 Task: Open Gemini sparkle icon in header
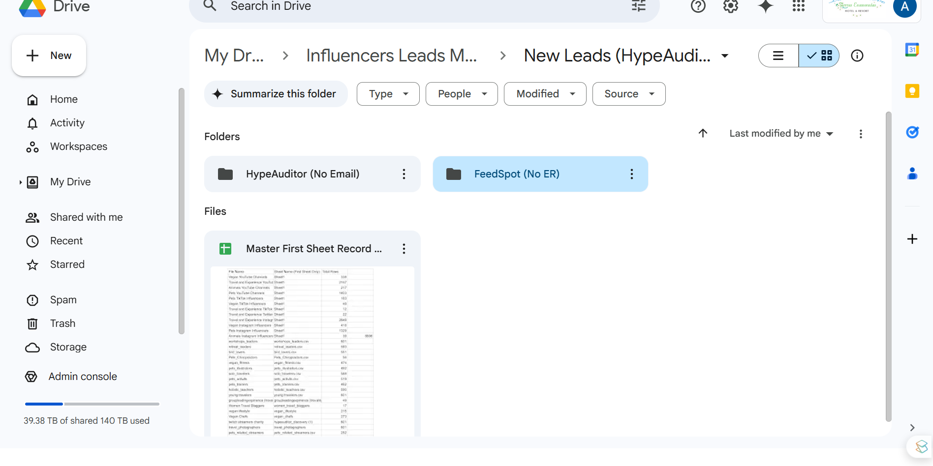(765, 6)
